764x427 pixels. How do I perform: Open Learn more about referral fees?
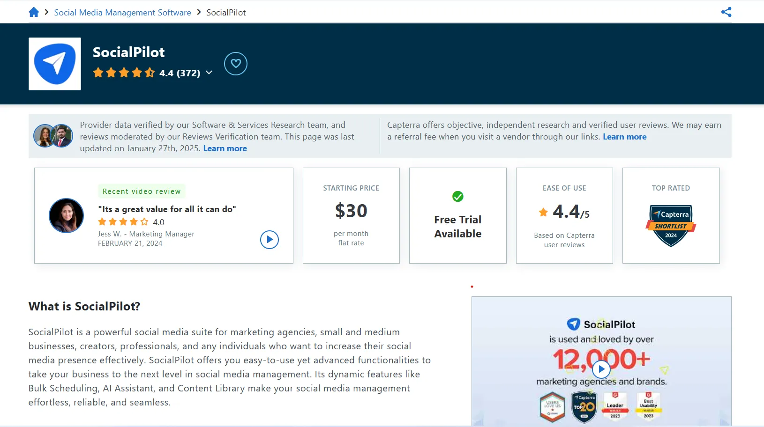tap(625, 136)
